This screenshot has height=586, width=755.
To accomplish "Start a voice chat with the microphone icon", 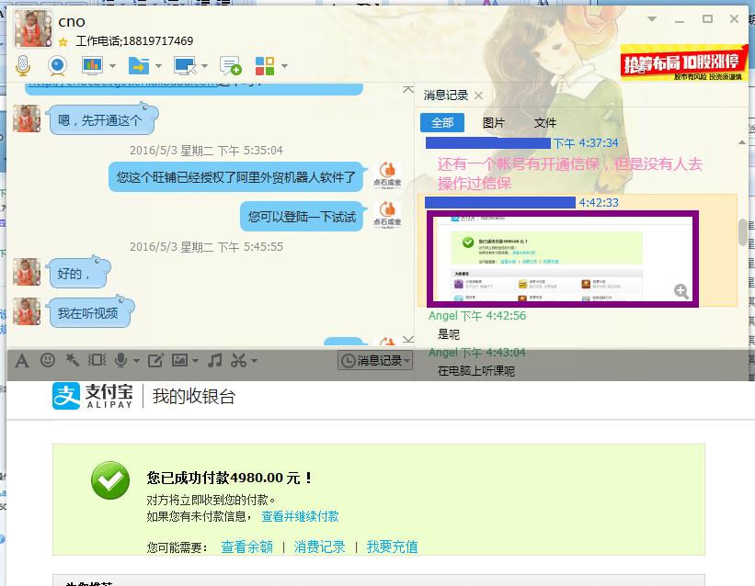I will [x=23, y=65].
